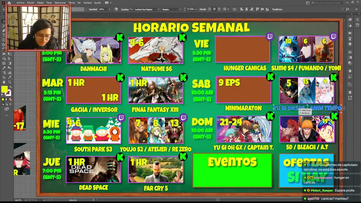Viewport: 361px width, 203px height.
Task: Click the Carácter panel link
Action: (x=125, y=9)
